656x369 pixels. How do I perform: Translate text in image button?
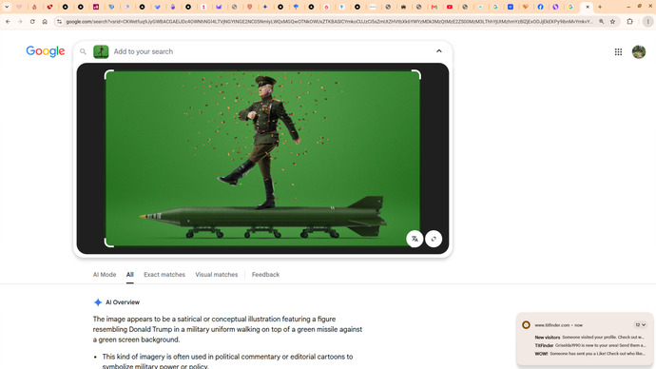(x=415, y=239)
